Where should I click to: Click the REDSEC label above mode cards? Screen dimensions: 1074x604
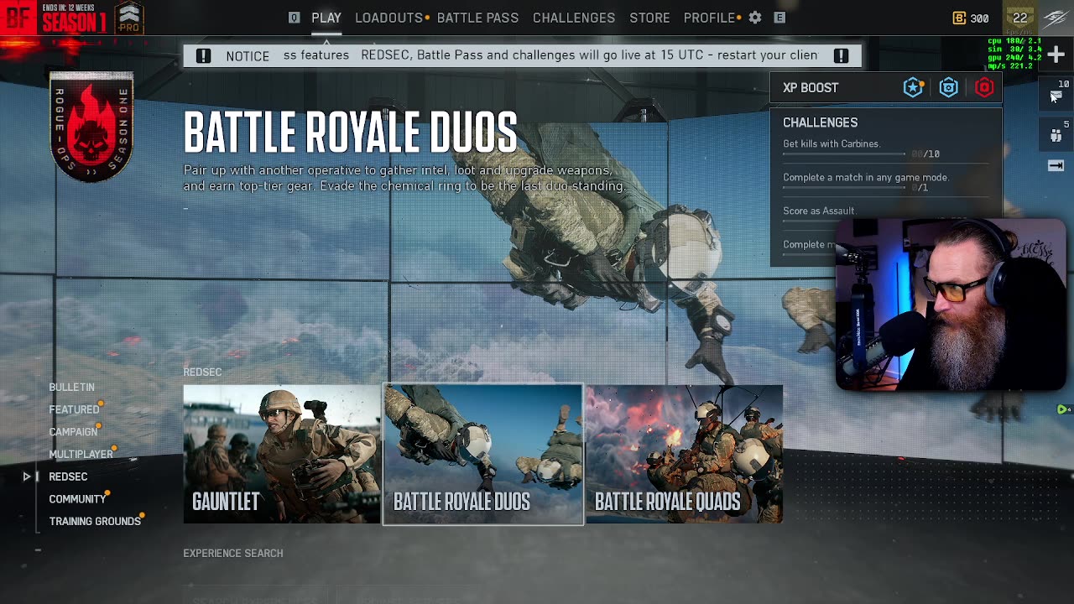click(x=202, y=372)
